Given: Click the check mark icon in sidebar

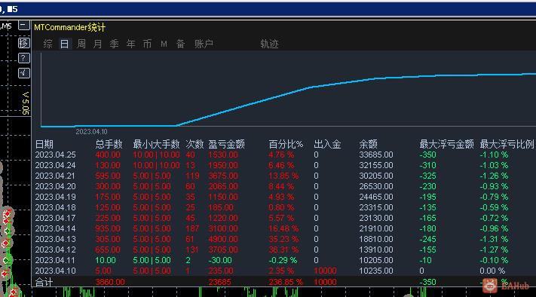Looking at the screenshot, I should (x=23, y=73).
